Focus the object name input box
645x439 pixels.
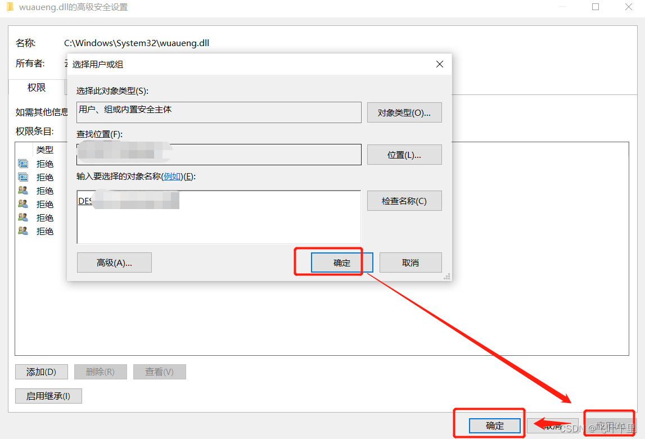click(219, 217)
